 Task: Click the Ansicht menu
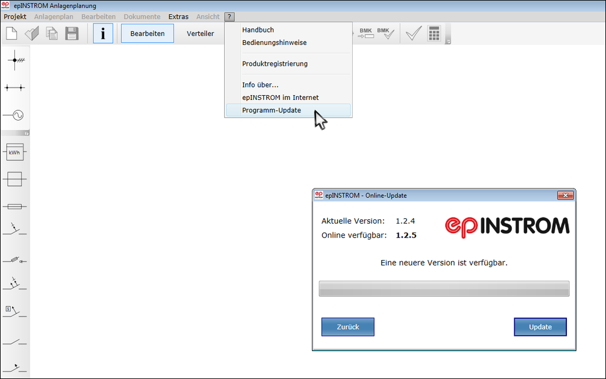[208, 17]
